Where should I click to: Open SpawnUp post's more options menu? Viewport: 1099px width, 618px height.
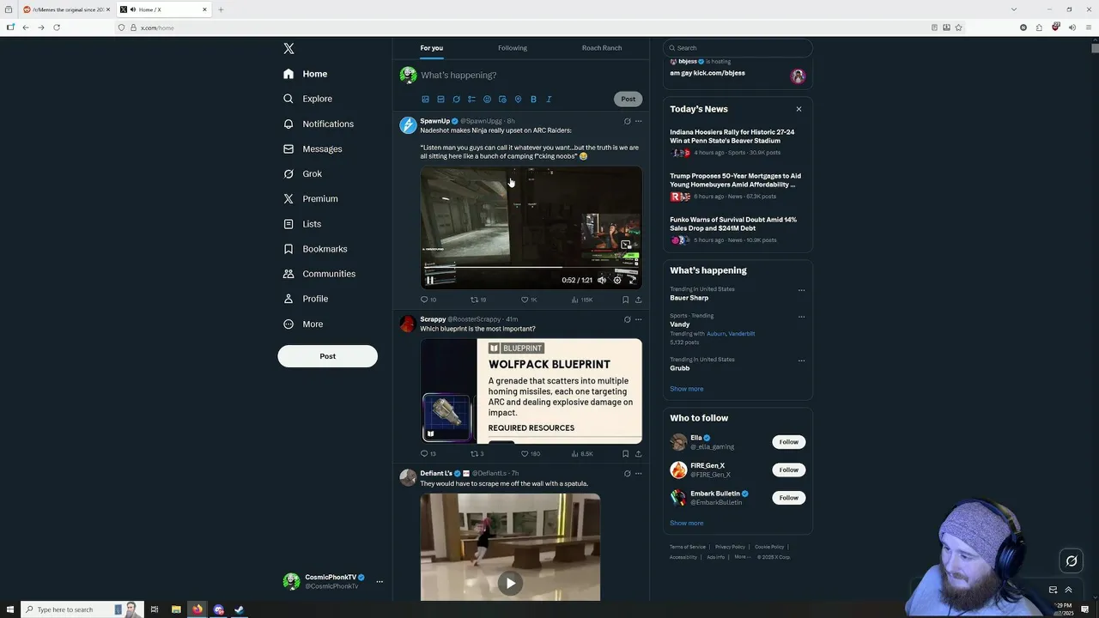point(638,121)
